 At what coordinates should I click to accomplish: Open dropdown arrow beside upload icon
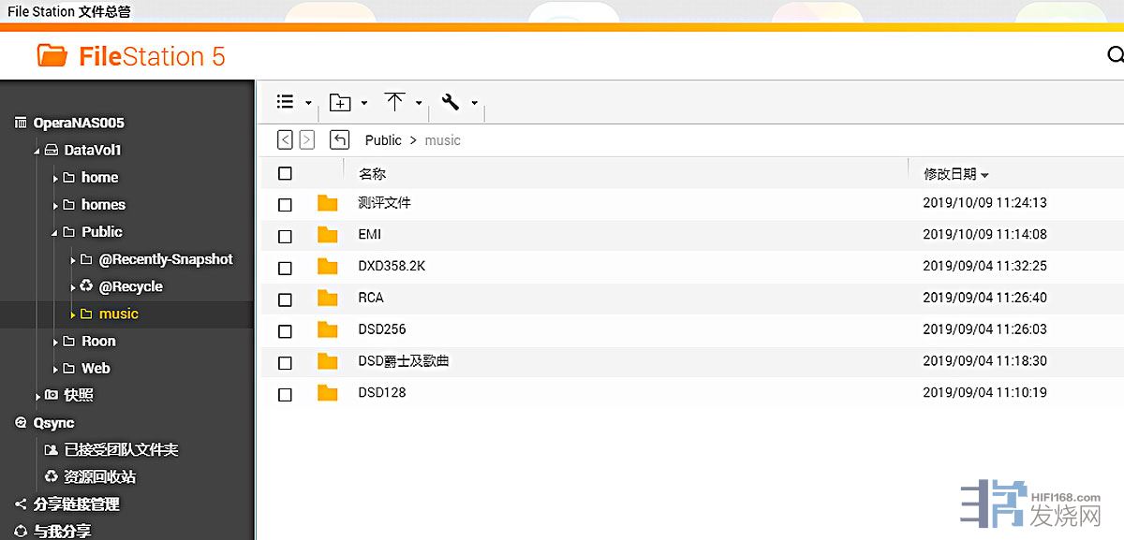coord(419,103)
